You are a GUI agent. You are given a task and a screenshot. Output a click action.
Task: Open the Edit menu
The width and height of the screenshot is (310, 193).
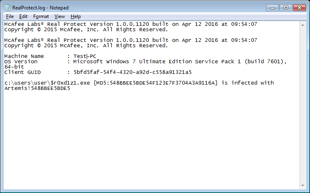[x=23, y=16]
